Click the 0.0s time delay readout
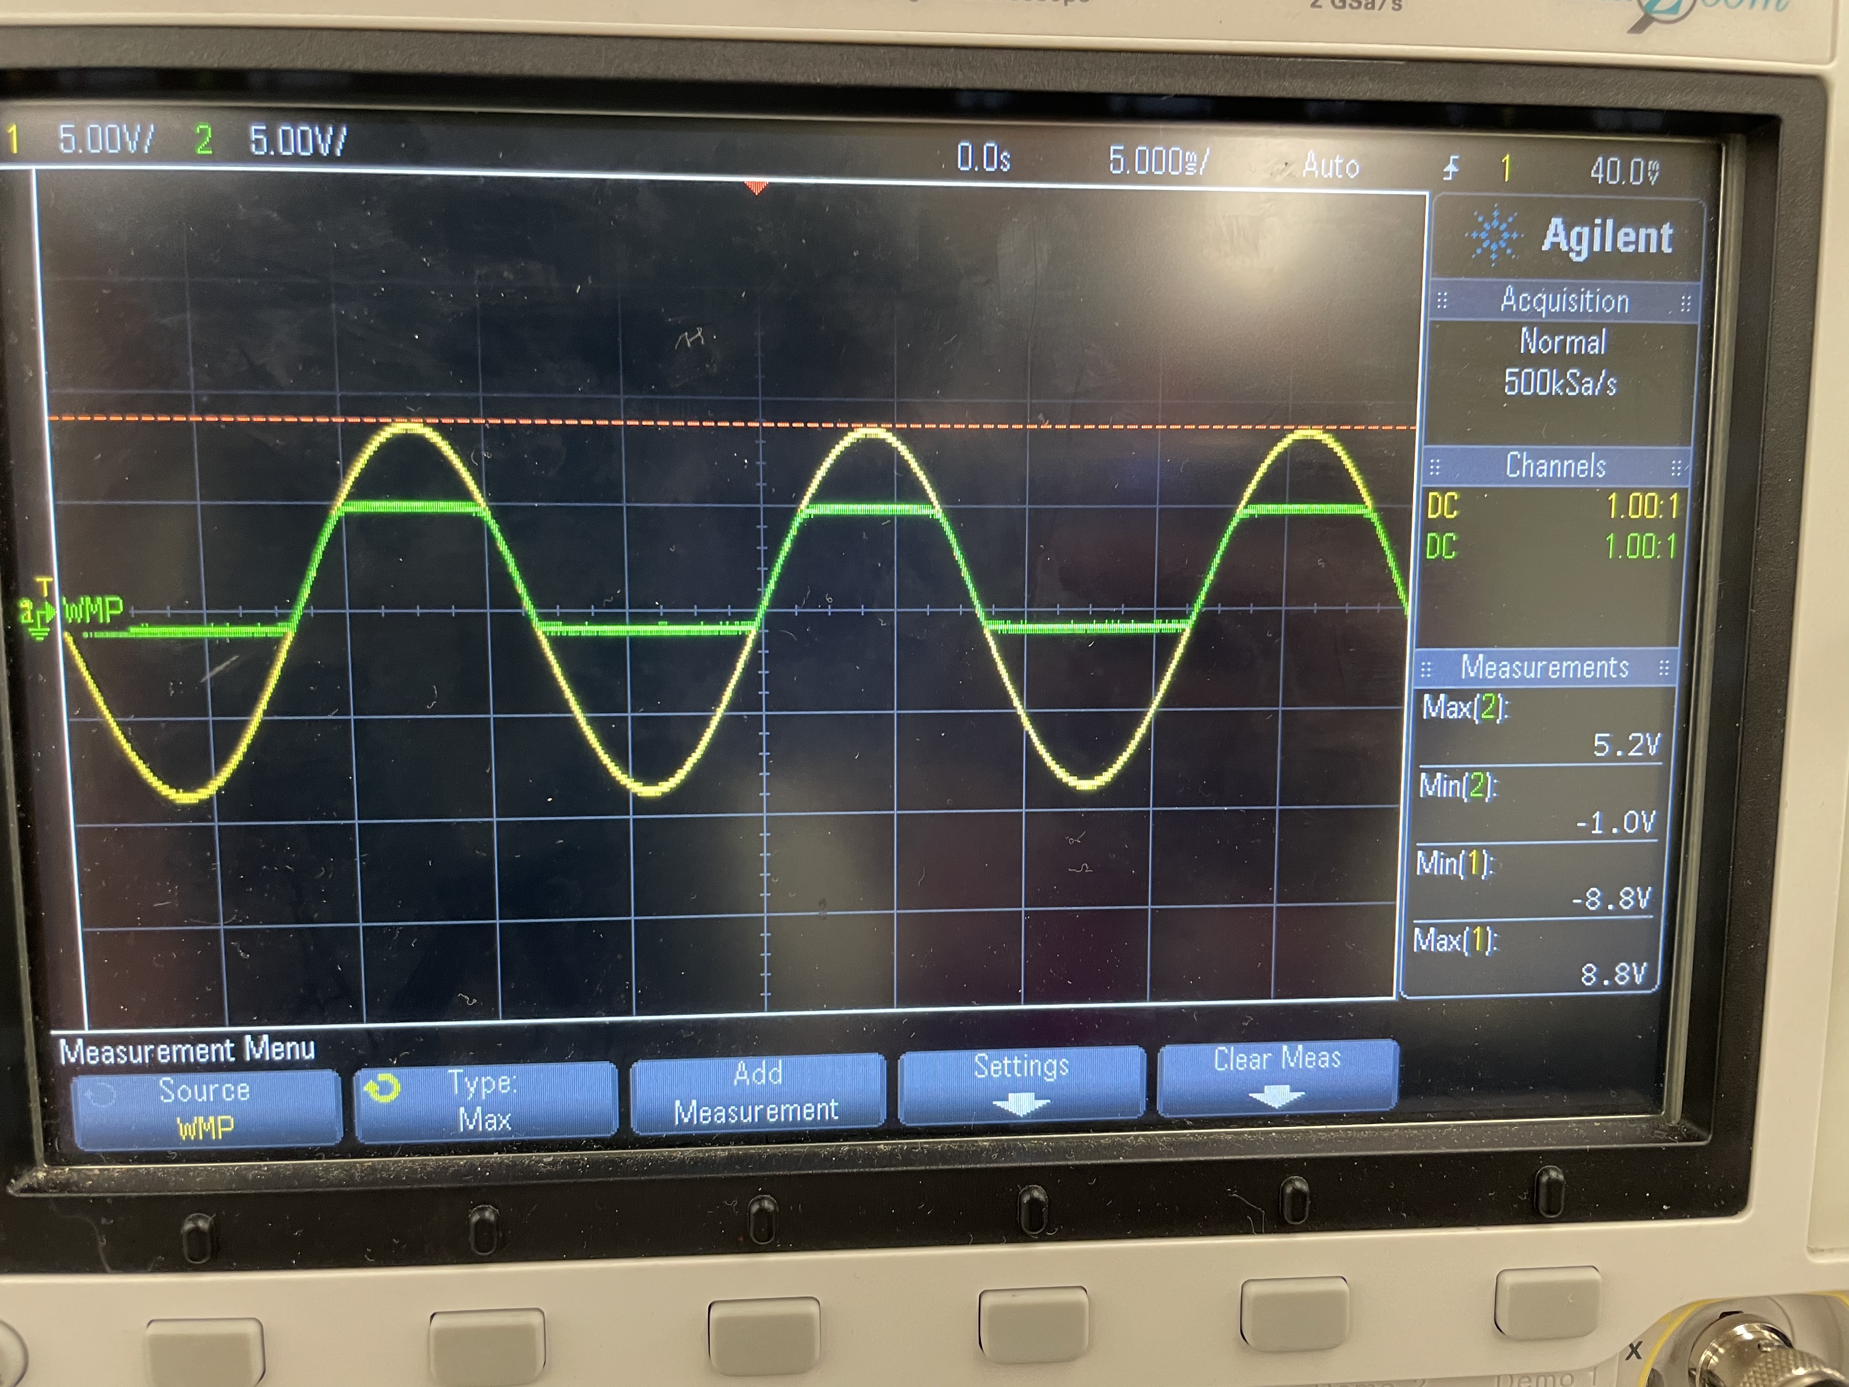This screenshot has height=1387, width=1849. 984,158
